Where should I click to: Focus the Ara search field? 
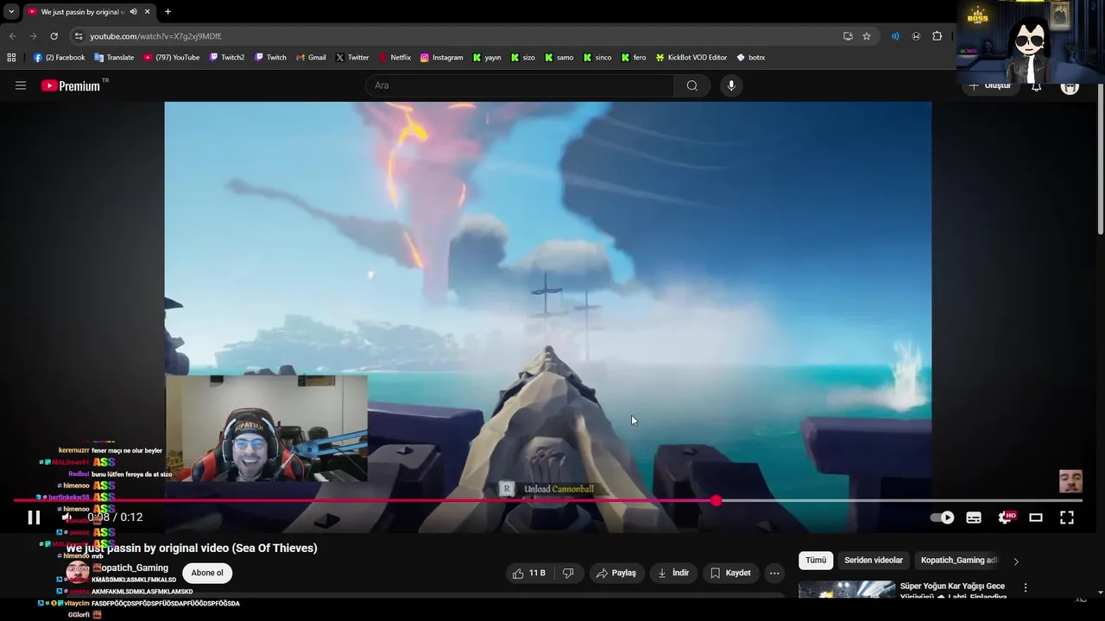520,85
